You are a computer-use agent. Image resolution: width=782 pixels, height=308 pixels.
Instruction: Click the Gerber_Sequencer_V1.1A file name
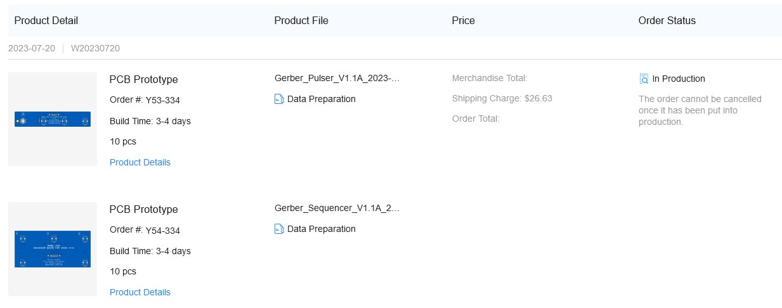[337, 208]
